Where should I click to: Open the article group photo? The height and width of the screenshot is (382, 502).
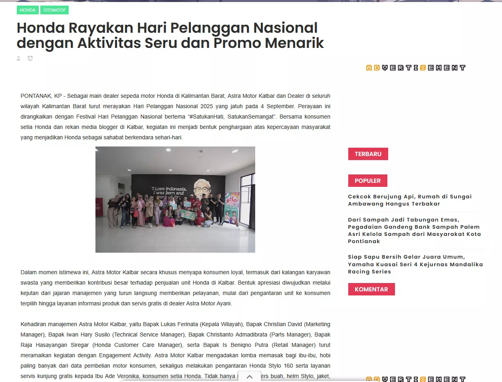[175, 200]
